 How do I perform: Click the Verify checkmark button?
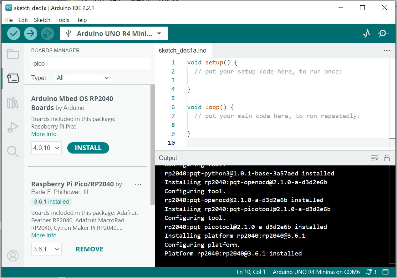click(13, 33)
